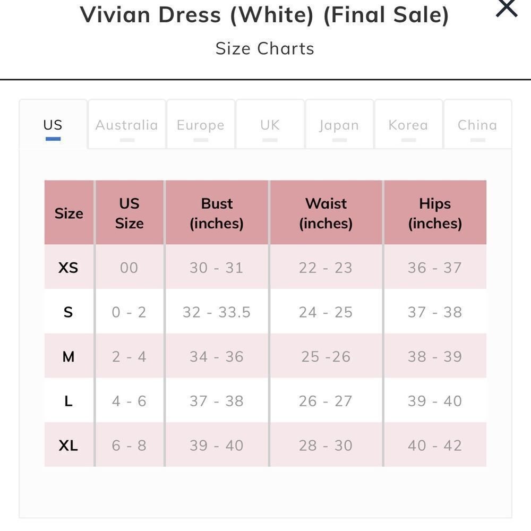Screen dimensions: 531x531
Task: Click the US Size column header
Action: coord(129,212)
